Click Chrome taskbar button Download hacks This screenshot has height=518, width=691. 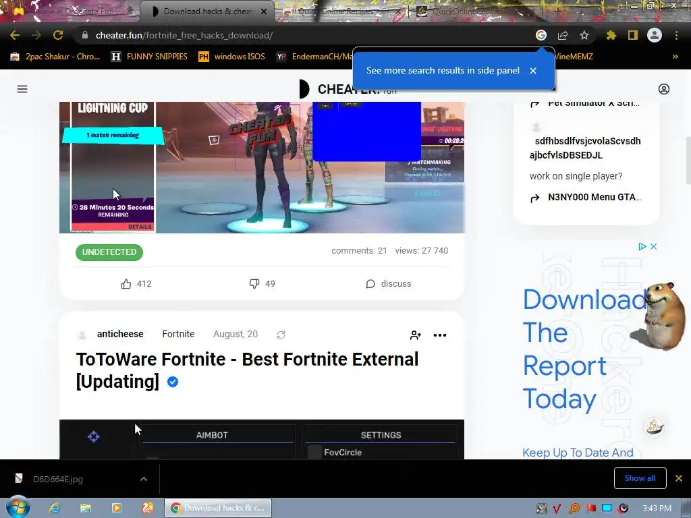tap(218, 508)
